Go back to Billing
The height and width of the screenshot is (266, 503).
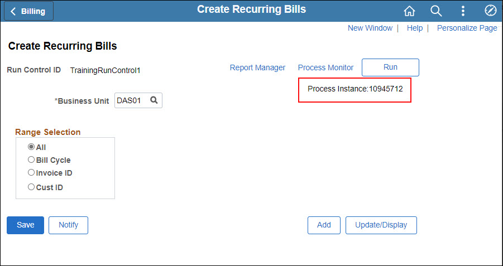[x=29, y=11]
